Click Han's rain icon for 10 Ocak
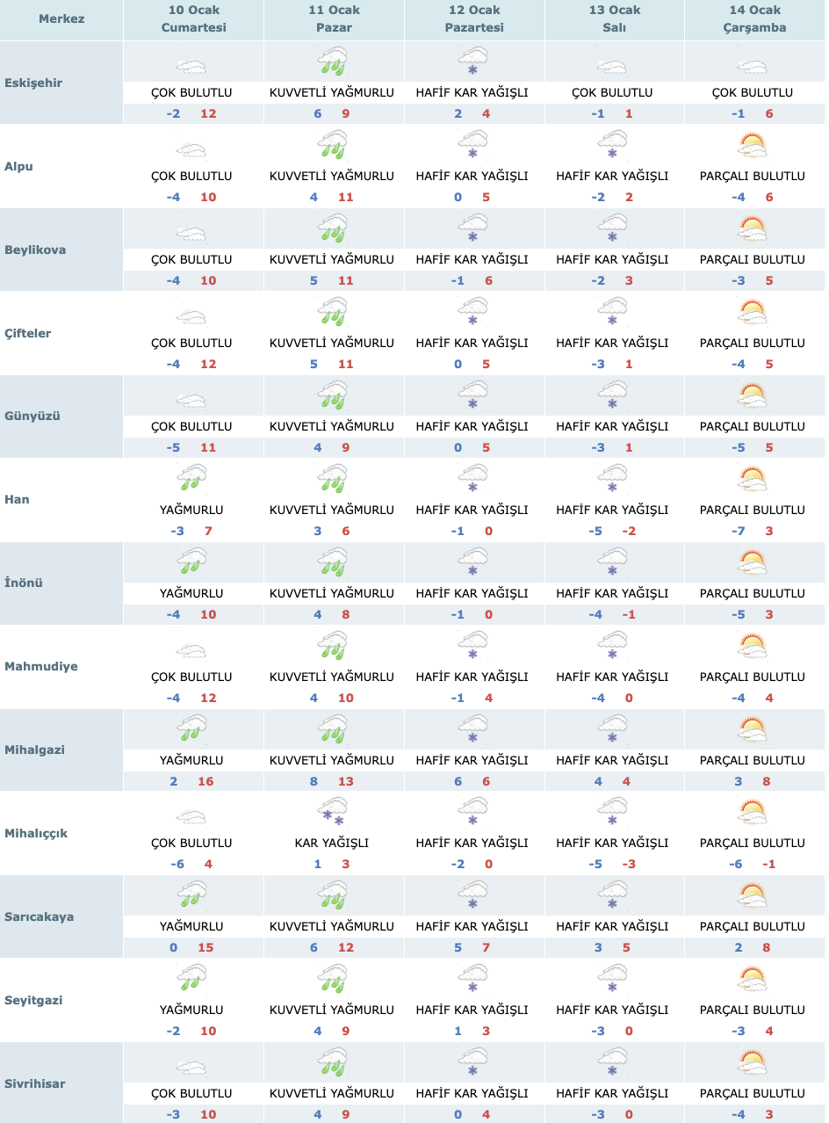 click(x=191, y=479)
